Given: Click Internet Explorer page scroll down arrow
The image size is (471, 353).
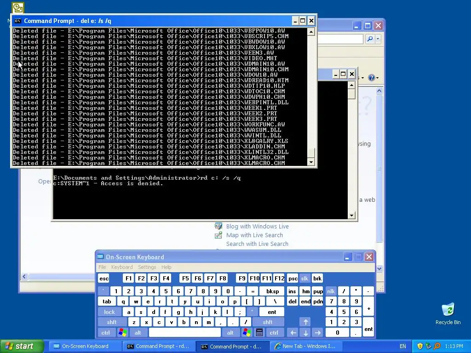Looking at the screenshot, I should pyautogui.click(x=379, y=268).
